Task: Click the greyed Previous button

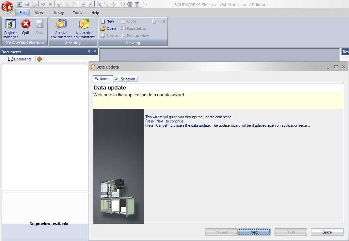Action: (x=221, y=232)
